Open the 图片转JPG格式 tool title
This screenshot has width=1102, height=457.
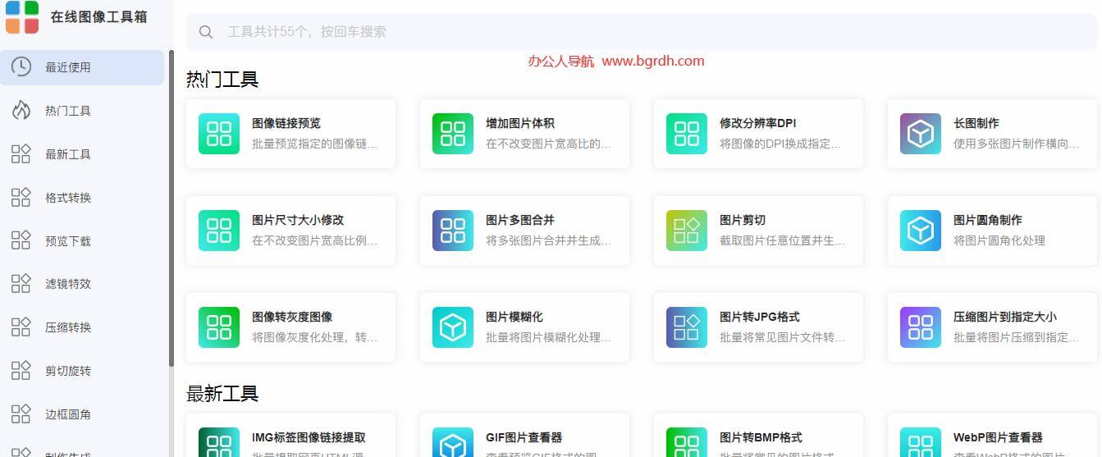pos(760,317)
